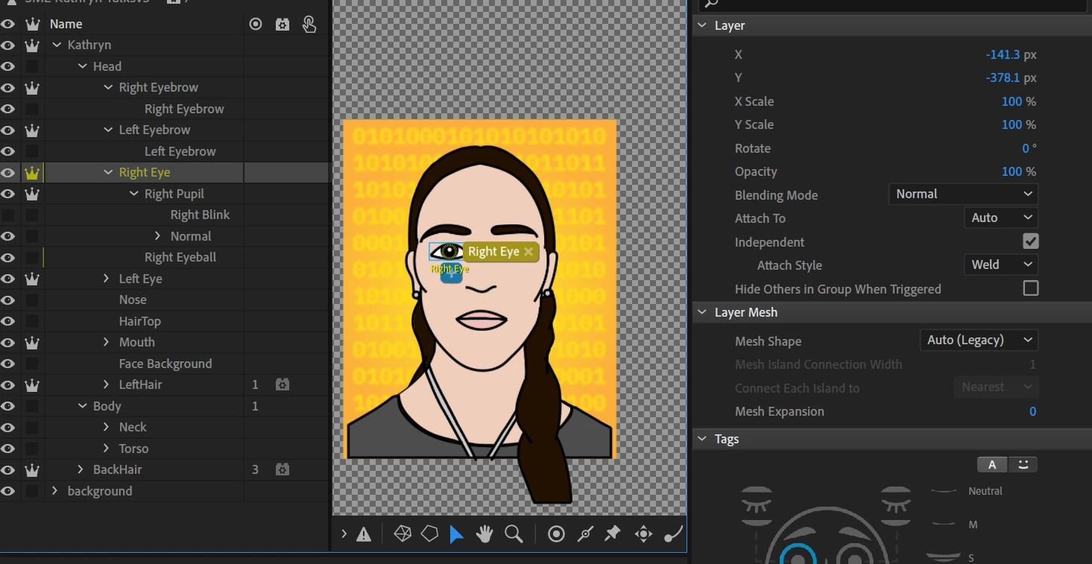Toggle the layer outline pentagon icon

[429, 533]
